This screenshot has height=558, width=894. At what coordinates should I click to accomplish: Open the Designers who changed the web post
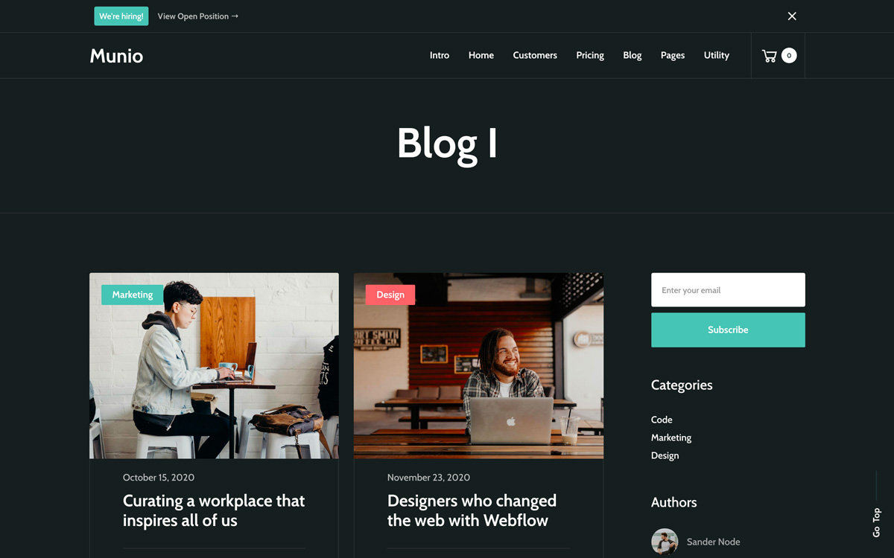(x=472, y=510)
